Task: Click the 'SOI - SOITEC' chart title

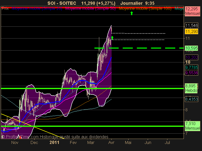Action: pyautogui.click(x=62, y=3)
